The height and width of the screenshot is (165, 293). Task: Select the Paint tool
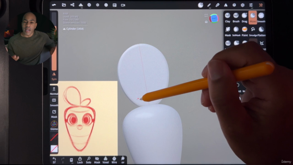click(244, 31)
